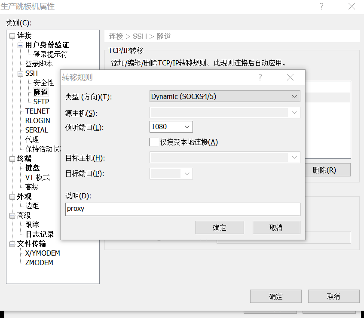
Task: Open the 类型(方向) Dynamic (SOCKS4/5) dropdown
Action: tap(295, 96)
